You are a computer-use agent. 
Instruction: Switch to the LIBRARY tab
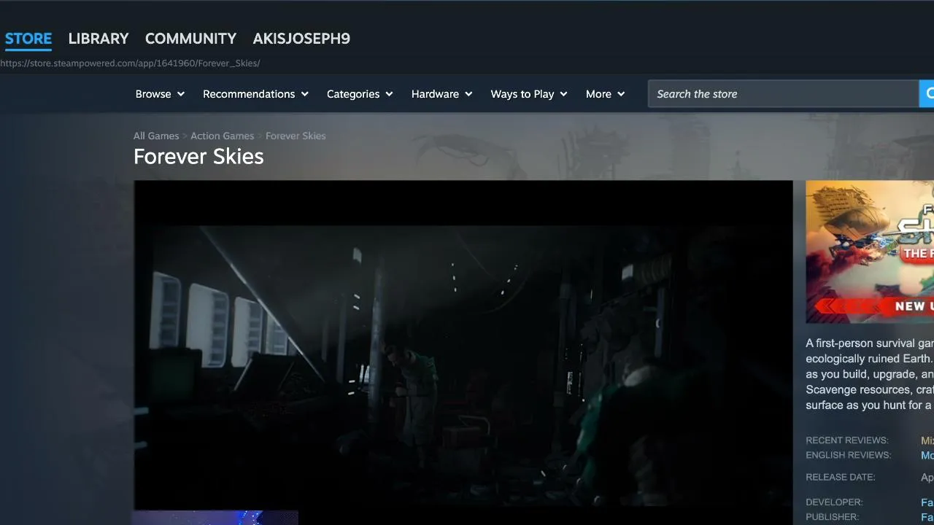point(99,39)
